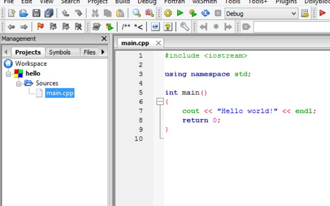Click the Cut scissors icon
The image size is (330, 206).
point(95,14)
